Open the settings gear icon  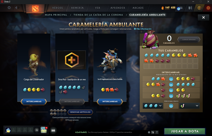[x=9, y=8]
